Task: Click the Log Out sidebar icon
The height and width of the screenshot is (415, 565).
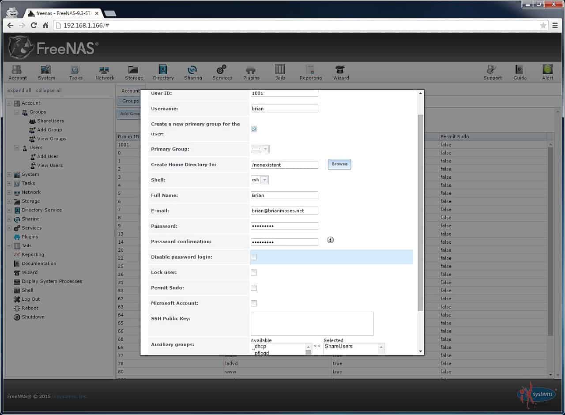Action: pyautogui.click(x=17, y=299)
